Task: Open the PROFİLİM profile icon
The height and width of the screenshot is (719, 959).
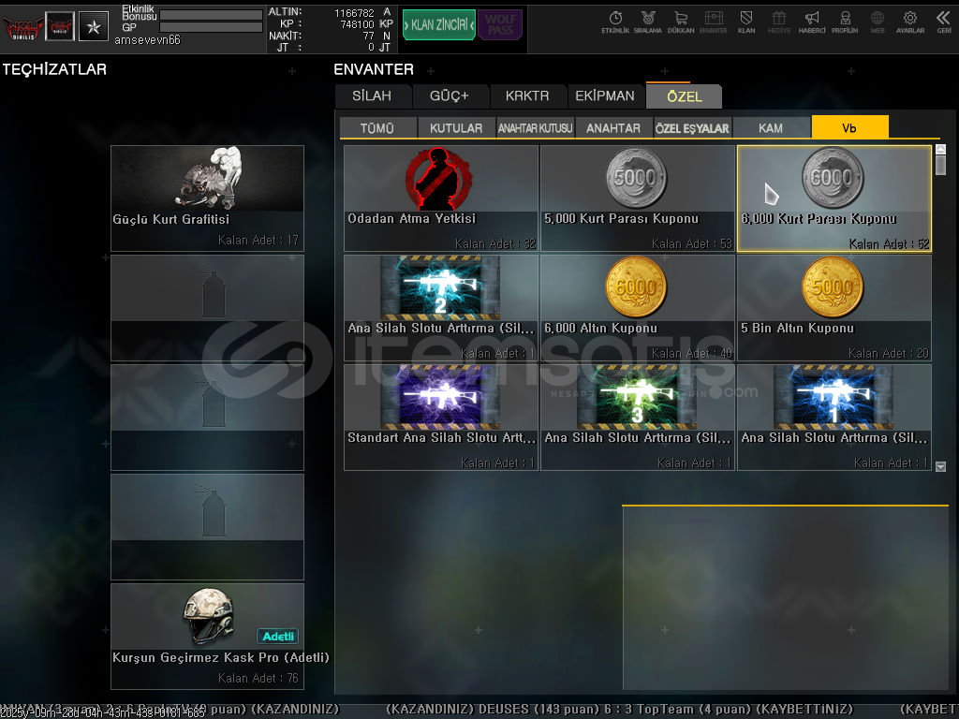Action: click(x=845, y=22)
